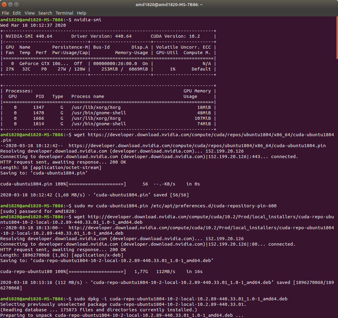Click 'Wed Mar 18 10:12:37 2020' timestamp
338x318 pixels.
33,25
